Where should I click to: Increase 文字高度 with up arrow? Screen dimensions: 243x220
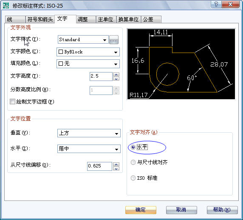[116, 75]
